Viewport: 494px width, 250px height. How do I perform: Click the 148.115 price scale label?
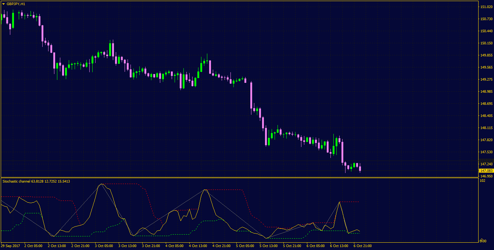point(486,128)
